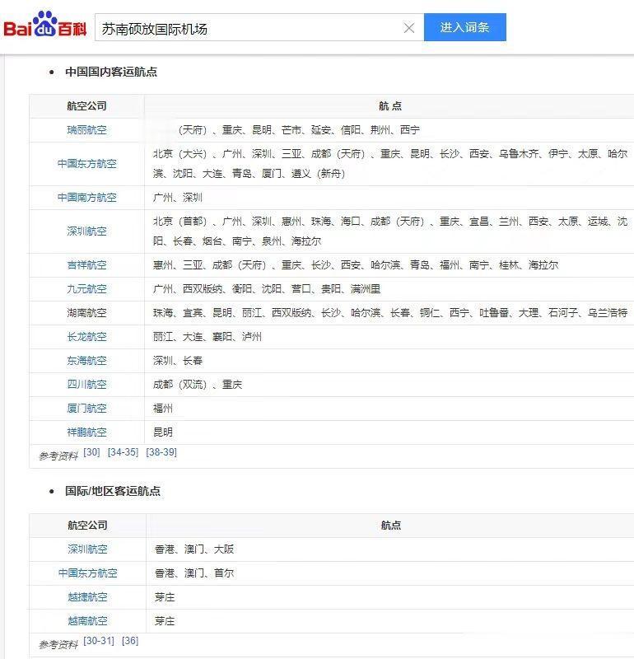Image resolution: width=634 pixels, height=659 pixels.
Task: Open the 祥鹏航空 link
Action: click(x=87, y=432)
